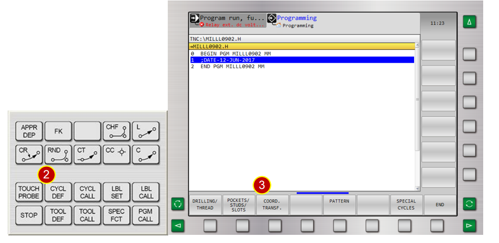The height and width of the screenshot is (243, 499).
Task: Select line 0 BEGIN PGM MILLL0902 MM
Action: click(x=302, y=54)
